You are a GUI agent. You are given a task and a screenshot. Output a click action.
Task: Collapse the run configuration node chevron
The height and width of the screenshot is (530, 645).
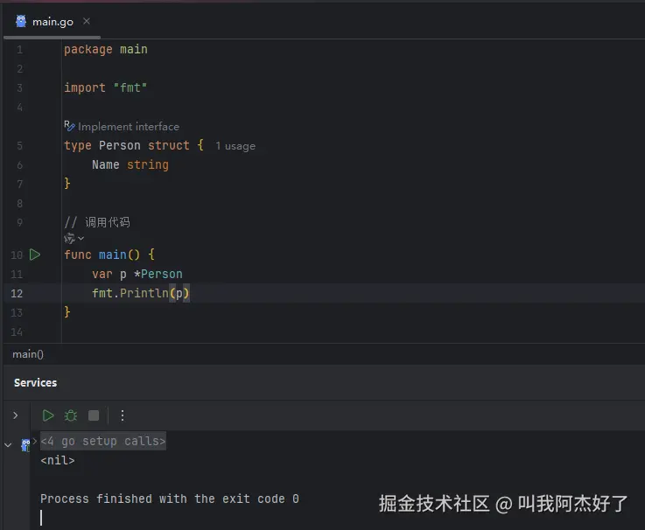pyautogui.click(x=8, y=444)
